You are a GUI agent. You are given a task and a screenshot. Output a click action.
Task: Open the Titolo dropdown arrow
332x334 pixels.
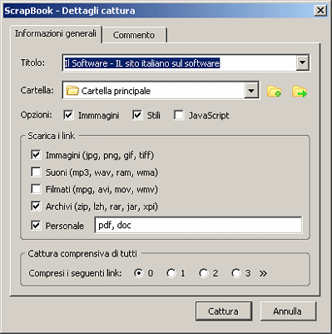(302, 63)
